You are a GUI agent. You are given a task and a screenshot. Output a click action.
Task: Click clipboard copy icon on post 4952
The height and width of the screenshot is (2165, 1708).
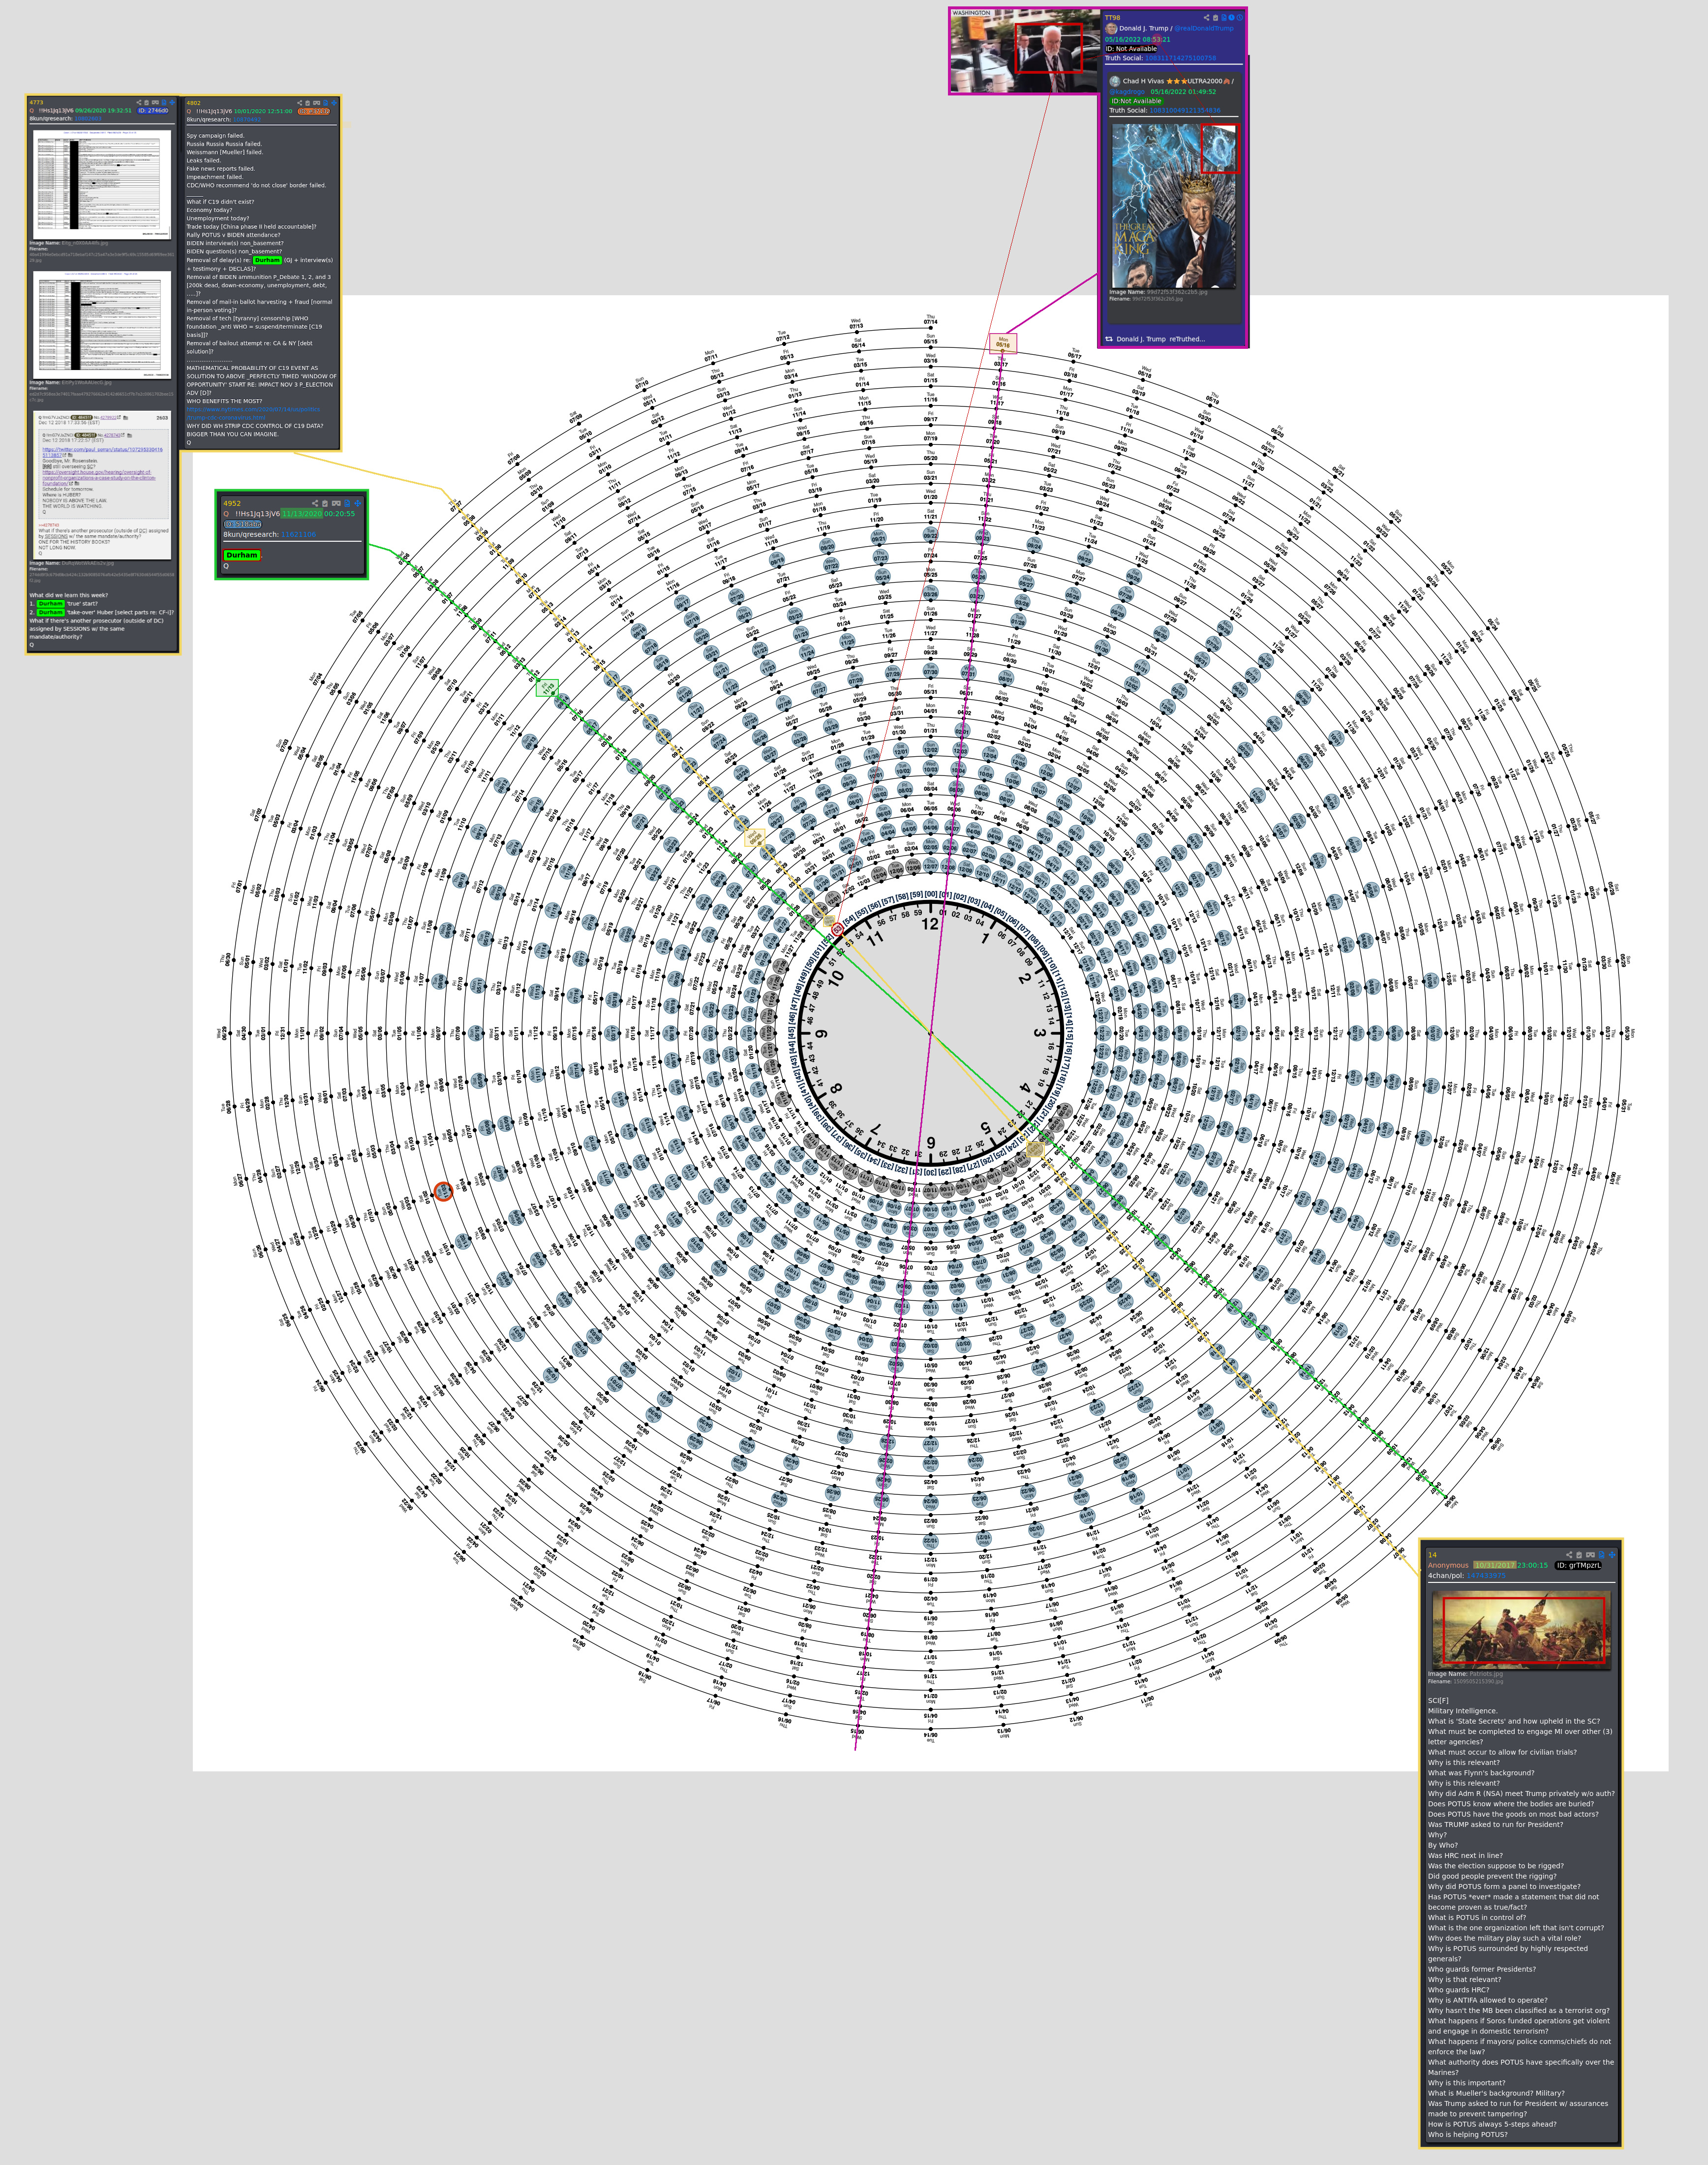click(325, 504)
